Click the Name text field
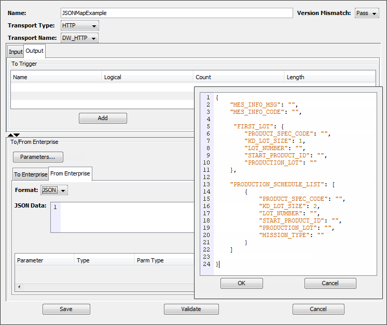 click(x=176, y=13)
